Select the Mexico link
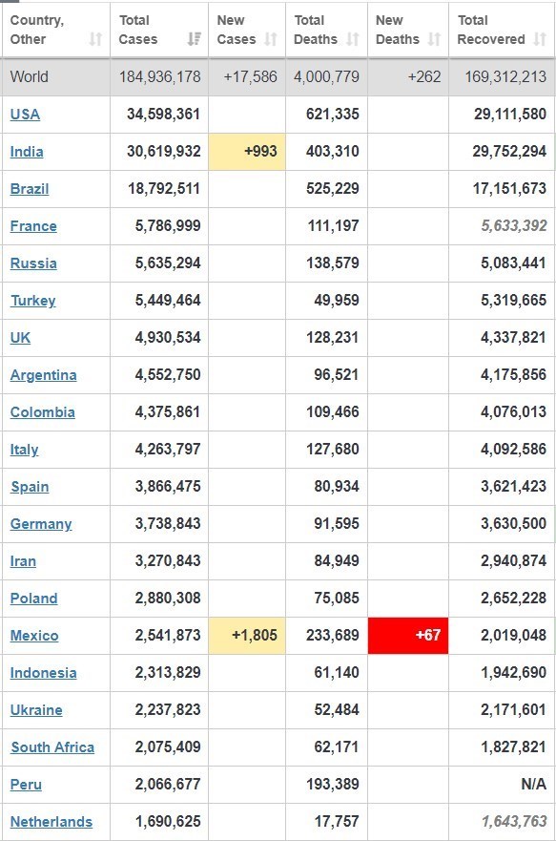Image resolution: width=556 pixels, height=841 pixels. coord(34,636)
